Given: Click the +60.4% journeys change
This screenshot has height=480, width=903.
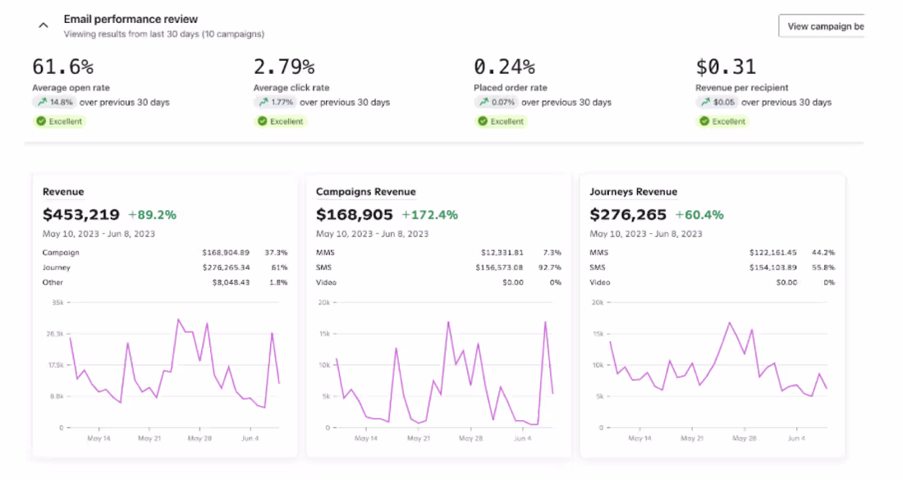Looking at the screenshot, I should pyautogui.click(x=699, y=215).
